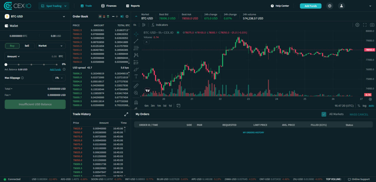Click the Add Funds button
Screen dimensions: 376x182
click(x=311, y=6)
